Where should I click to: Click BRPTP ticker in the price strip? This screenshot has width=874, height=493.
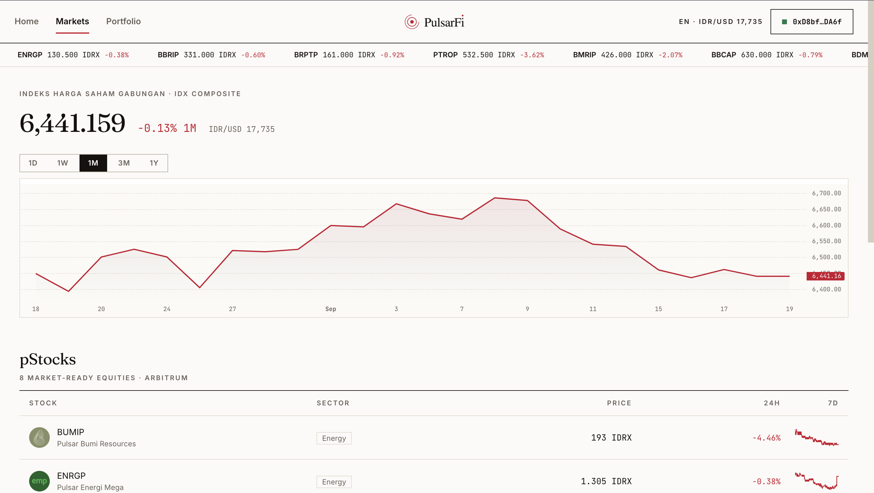(349, 55)
